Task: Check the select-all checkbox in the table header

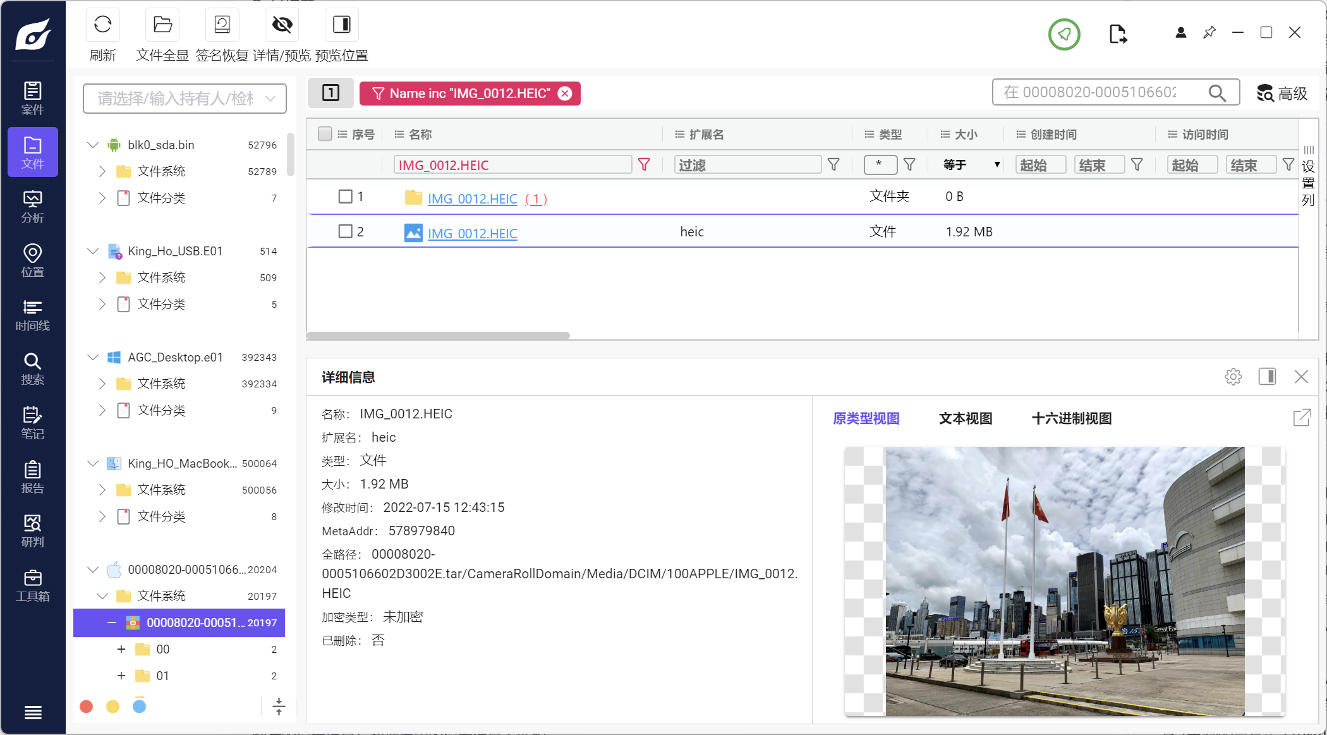Action: point(325,134)
